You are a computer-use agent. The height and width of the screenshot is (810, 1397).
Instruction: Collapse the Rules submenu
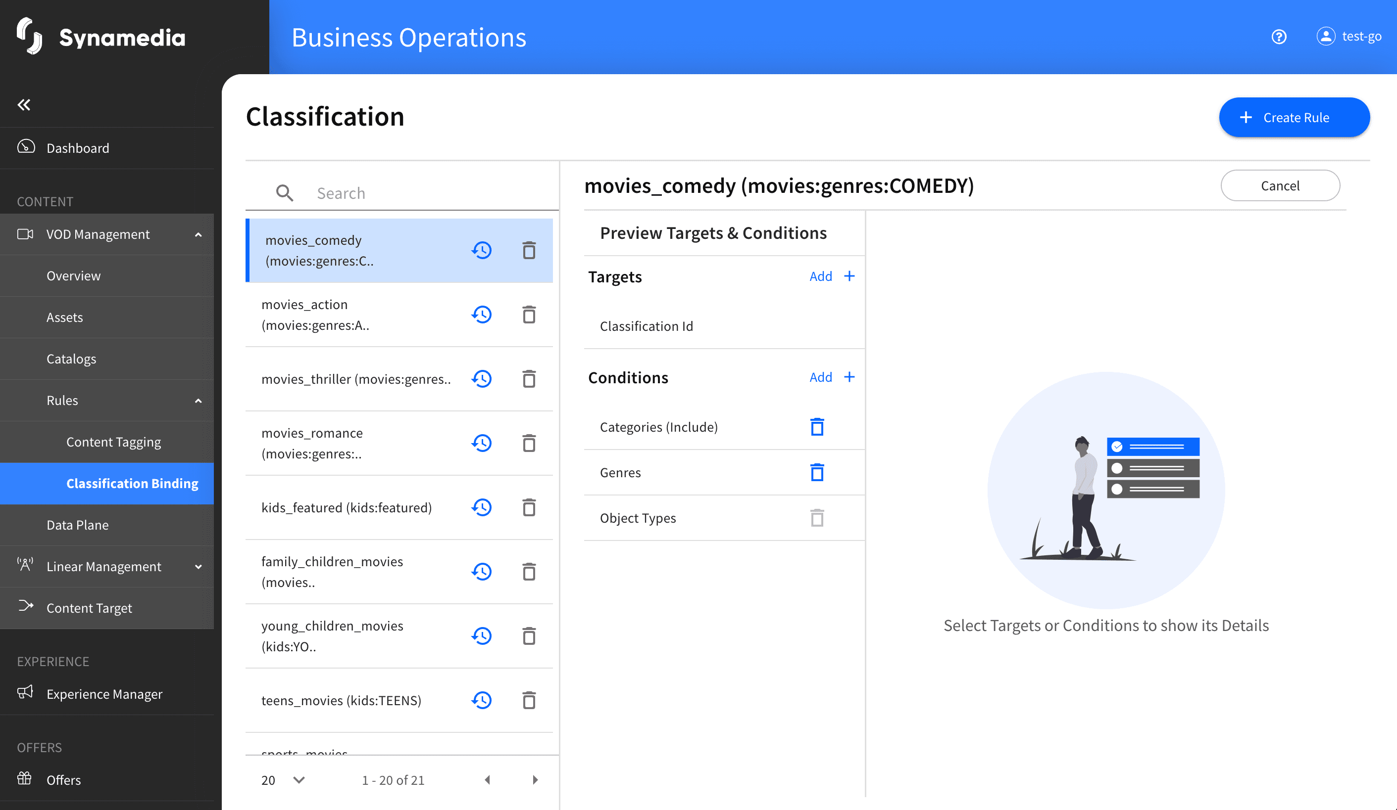coord(198,400)
